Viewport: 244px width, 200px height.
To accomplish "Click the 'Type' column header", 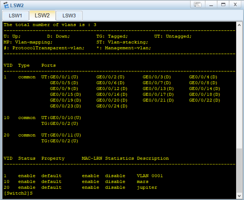I will point(24,65).
